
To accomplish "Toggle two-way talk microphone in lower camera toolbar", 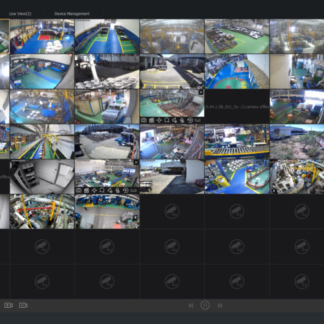I will 117,191.
